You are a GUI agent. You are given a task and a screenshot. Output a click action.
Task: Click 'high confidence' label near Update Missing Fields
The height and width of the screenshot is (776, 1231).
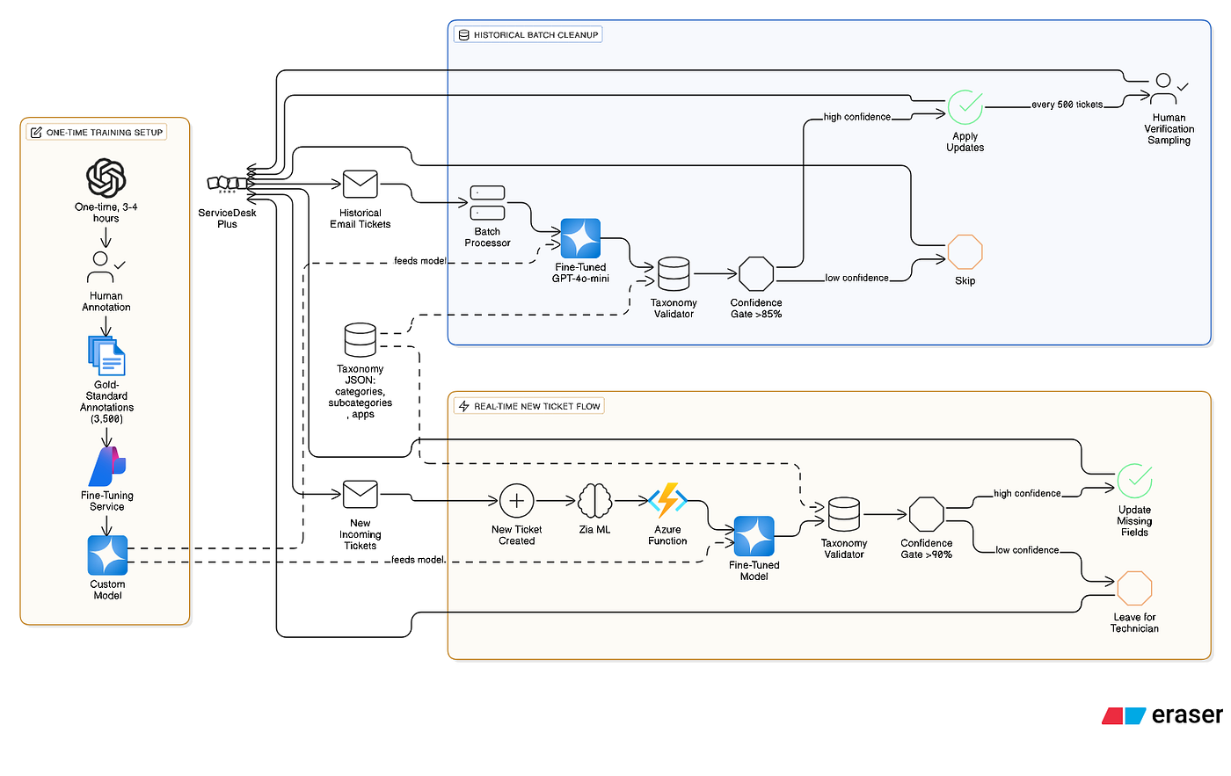tap(1028, 494)
